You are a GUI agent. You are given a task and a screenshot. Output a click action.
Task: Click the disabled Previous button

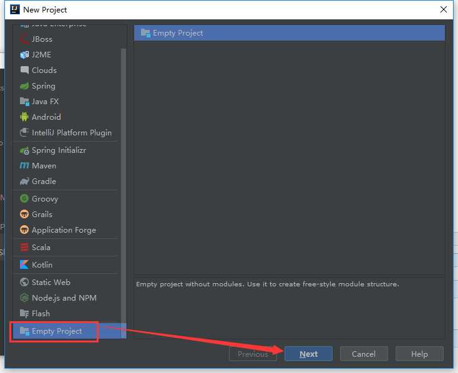[253, 354]
